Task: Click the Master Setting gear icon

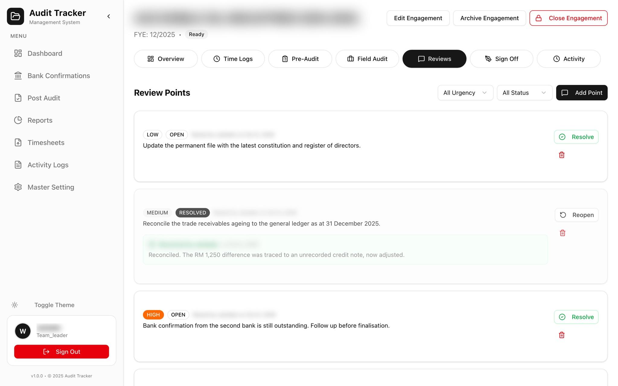Action: (x=18, y=187)
